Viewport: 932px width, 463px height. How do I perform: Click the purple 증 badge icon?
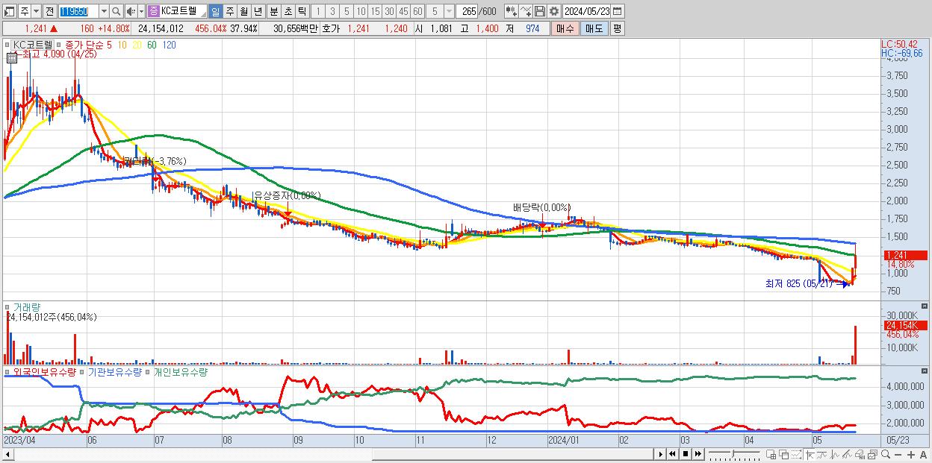click(x=153, y=11)
